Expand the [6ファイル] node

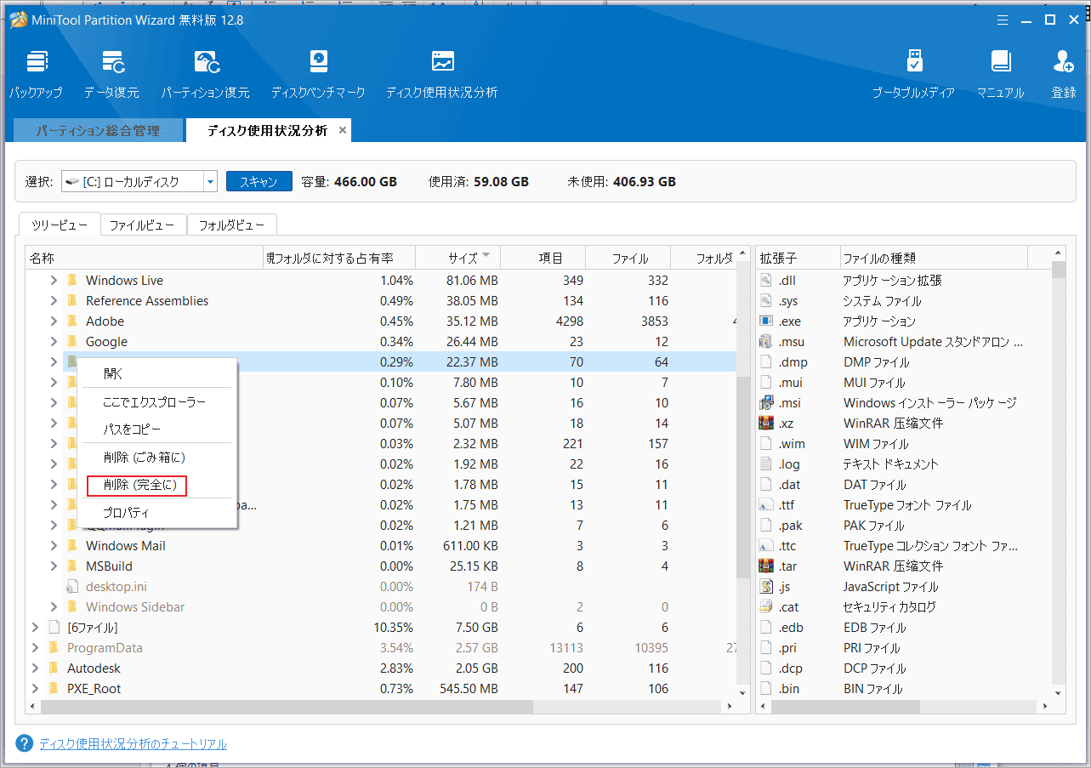coord(35,628)
